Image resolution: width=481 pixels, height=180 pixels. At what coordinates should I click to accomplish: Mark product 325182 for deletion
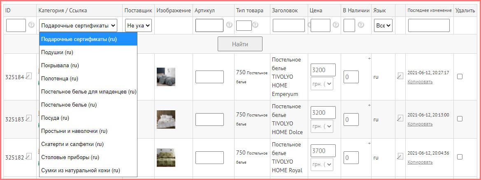pyautogui.click(x=460, y=157)
